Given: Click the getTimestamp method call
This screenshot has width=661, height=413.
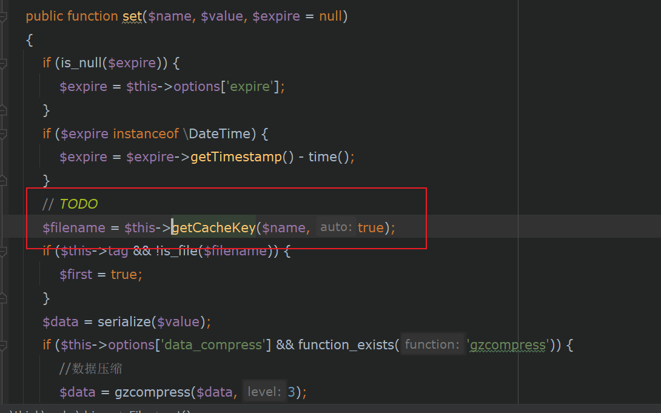Looking at the screenshot, I should pyautogui.click(x=236, y=157).
